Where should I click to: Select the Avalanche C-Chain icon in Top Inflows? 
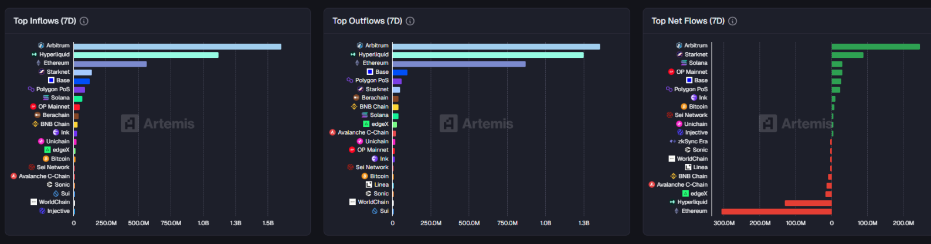point(13,176)
